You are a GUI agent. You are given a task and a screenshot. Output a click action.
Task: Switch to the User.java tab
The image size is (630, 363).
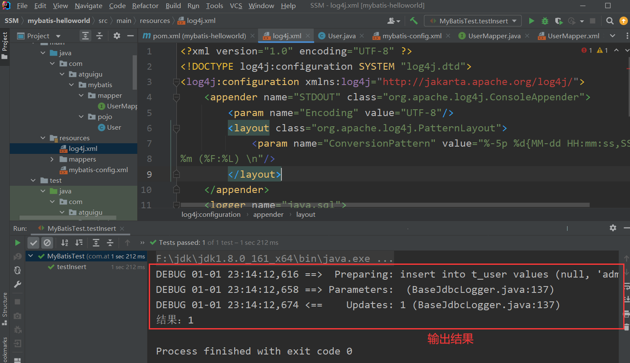click(342, 36)
